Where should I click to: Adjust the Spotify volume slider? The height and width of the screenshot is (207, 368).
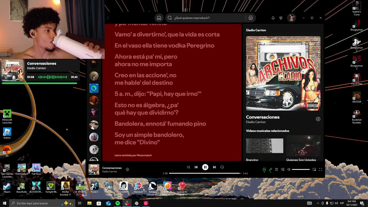(301, 170)
